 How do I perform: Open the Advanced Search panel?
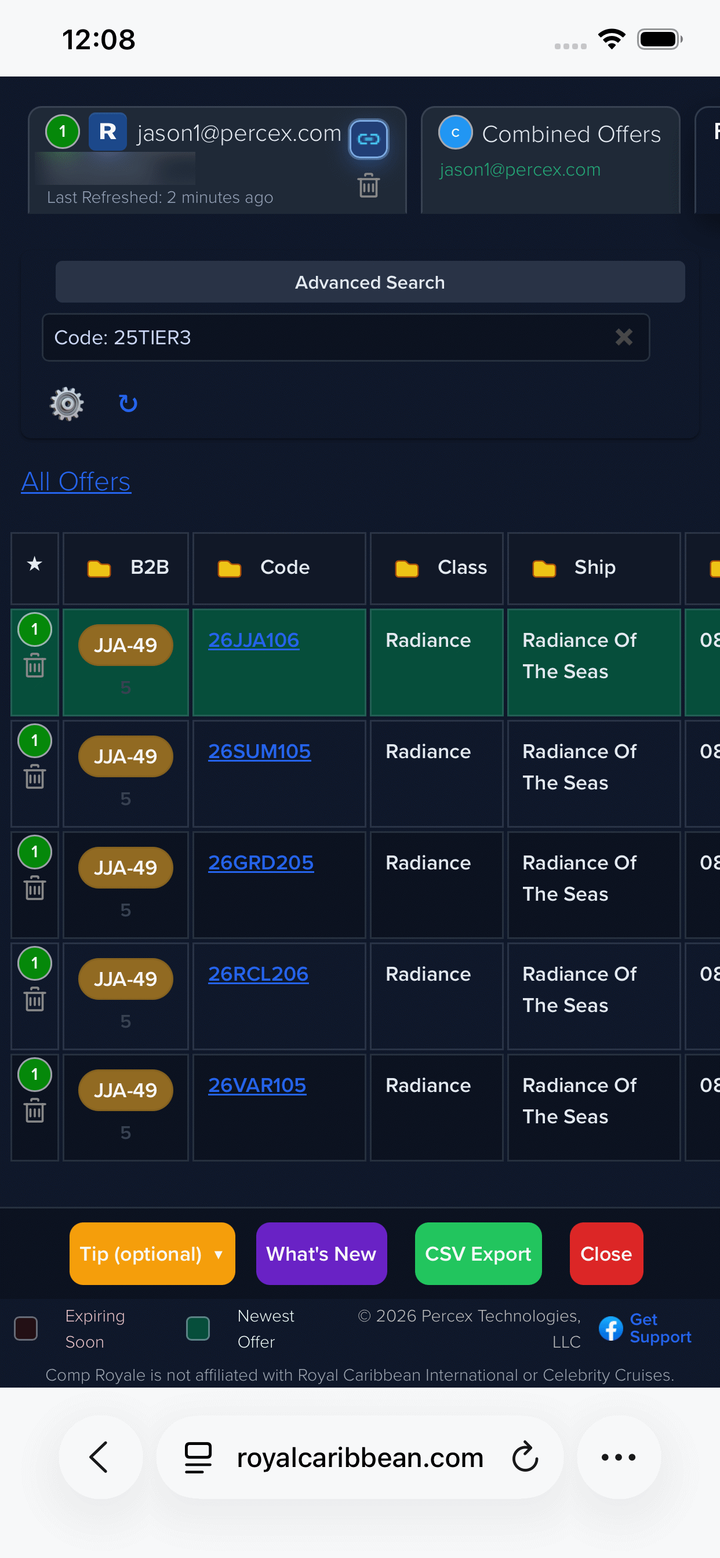pyautogui.click(x=370, y=282)
